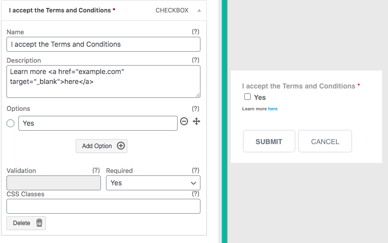Click the remove option minus icon
Image resolution: width=388 pixels, height=243 pixels.
[x=184, y=121]
